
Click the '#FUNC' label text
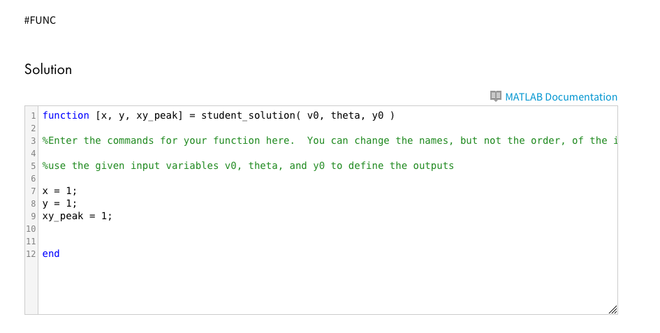40,20
